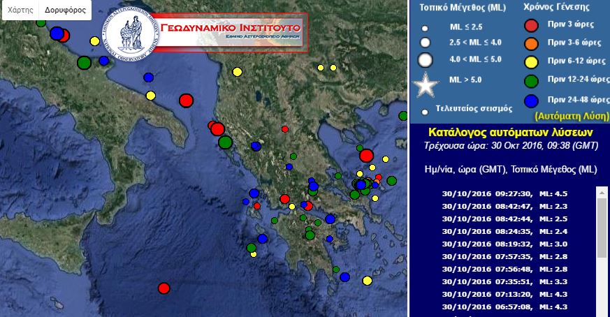This screenshot has height=317, width=610.
Task: Click the green swatch for Πριν 12-24 ώρες
Action: point(531,81)
